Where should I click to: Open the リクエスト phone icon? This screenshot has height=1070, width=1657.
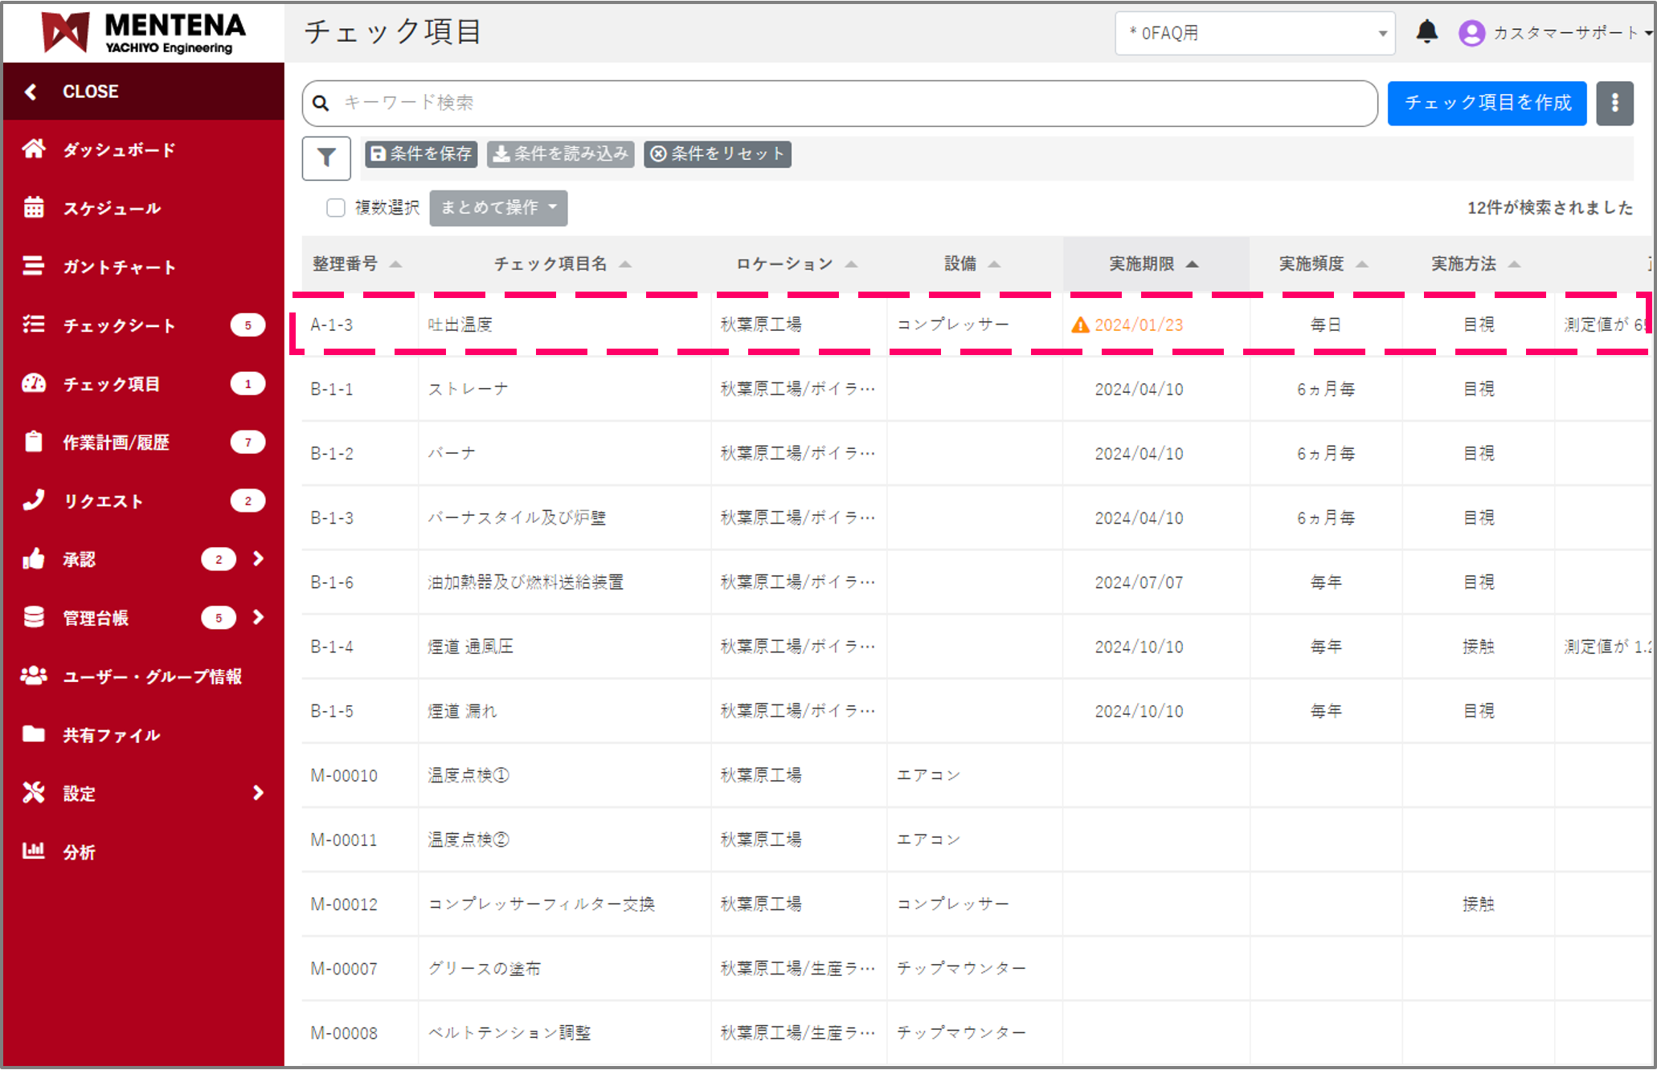(34, 500)
